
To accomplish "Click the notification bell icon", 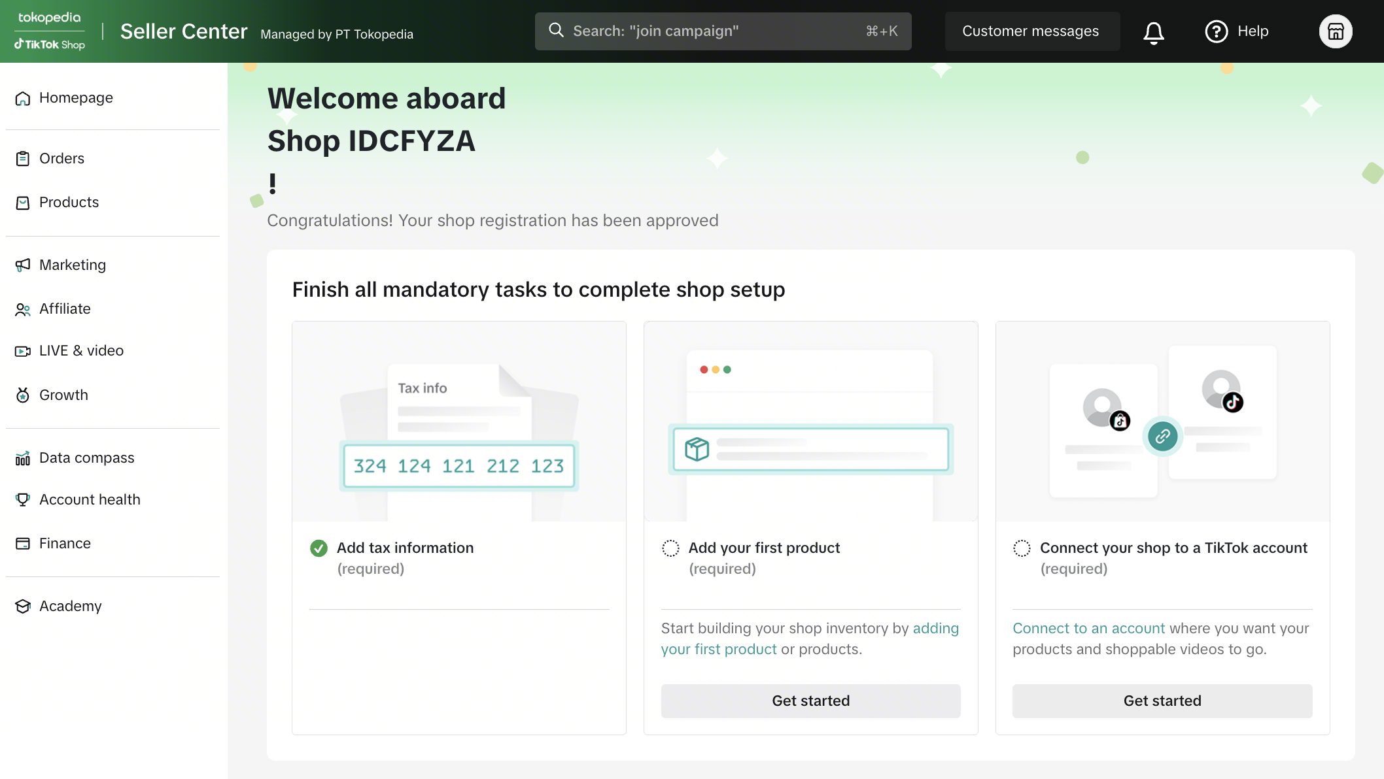I will tap(1154, 32).
